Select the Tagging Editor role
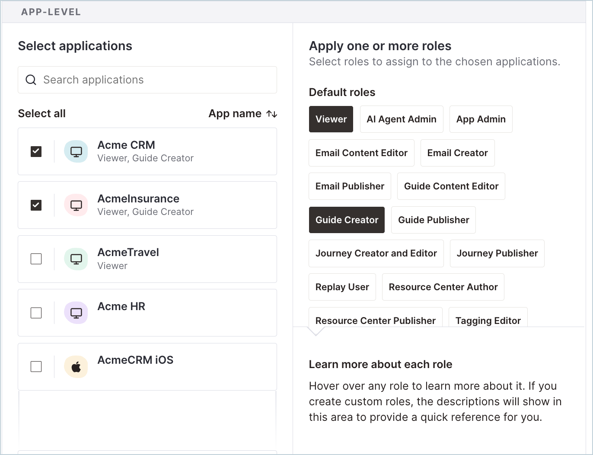593x455 pixels. pos(488,317)
